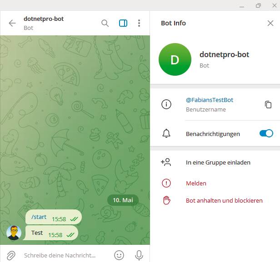Screen dimensions: 280x262
Task: Click the dotnetpro-bot name in Bot Info
Action: (x=224, y=54)
